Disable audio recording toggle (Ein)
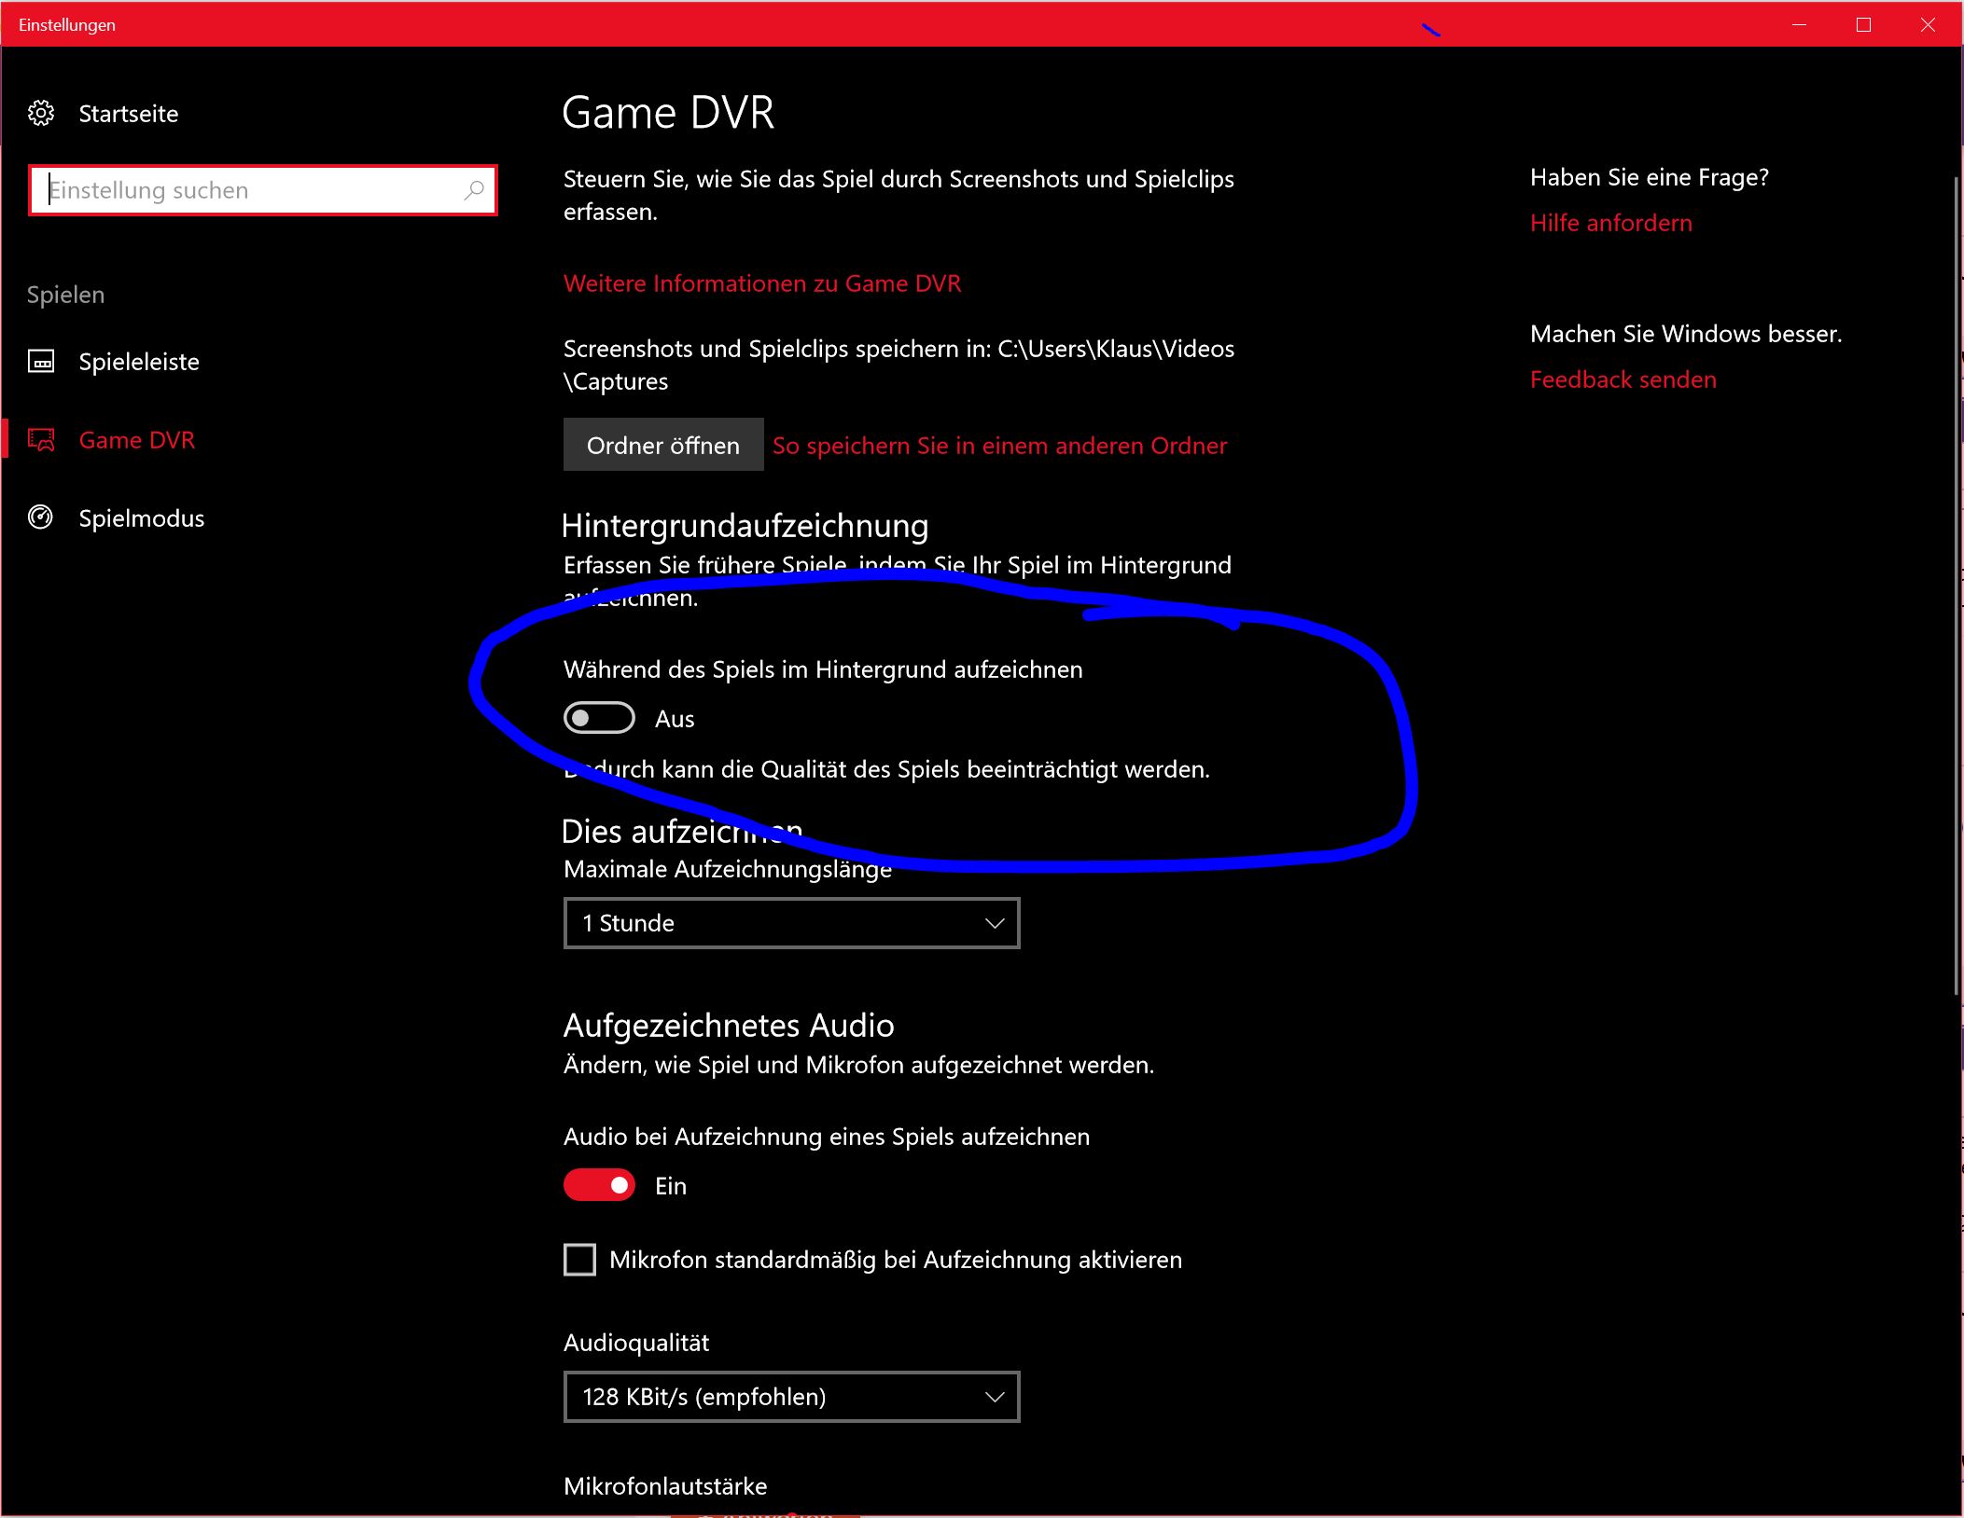The height and width of the screenshot is (1518, 1964). click(x=599, y=1185)
